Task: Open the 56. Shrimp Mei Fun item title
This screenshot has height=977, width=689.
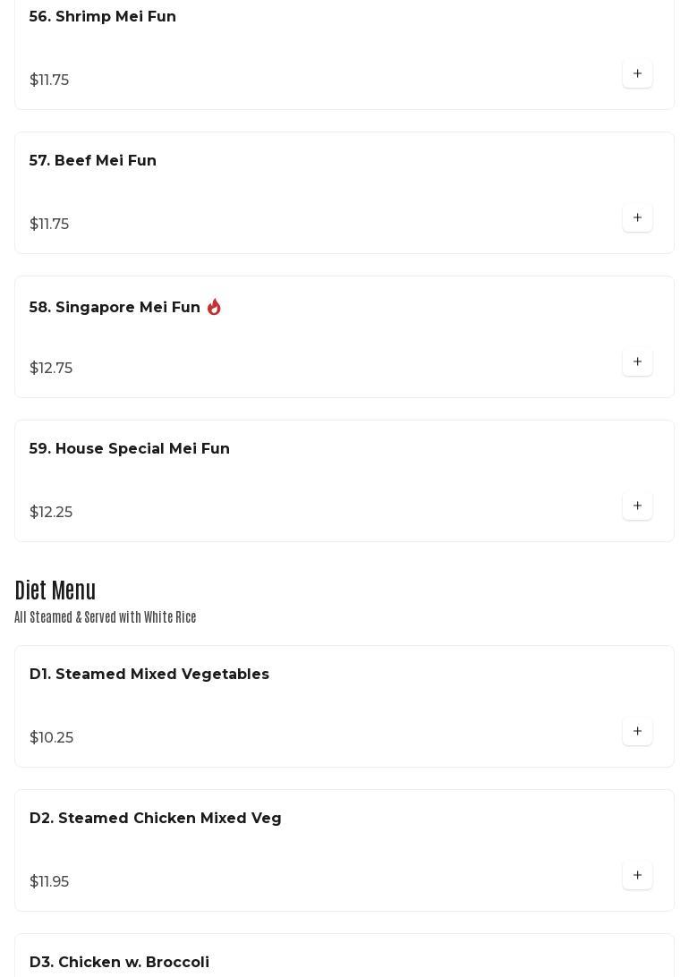Action: [x=103, y=17]
